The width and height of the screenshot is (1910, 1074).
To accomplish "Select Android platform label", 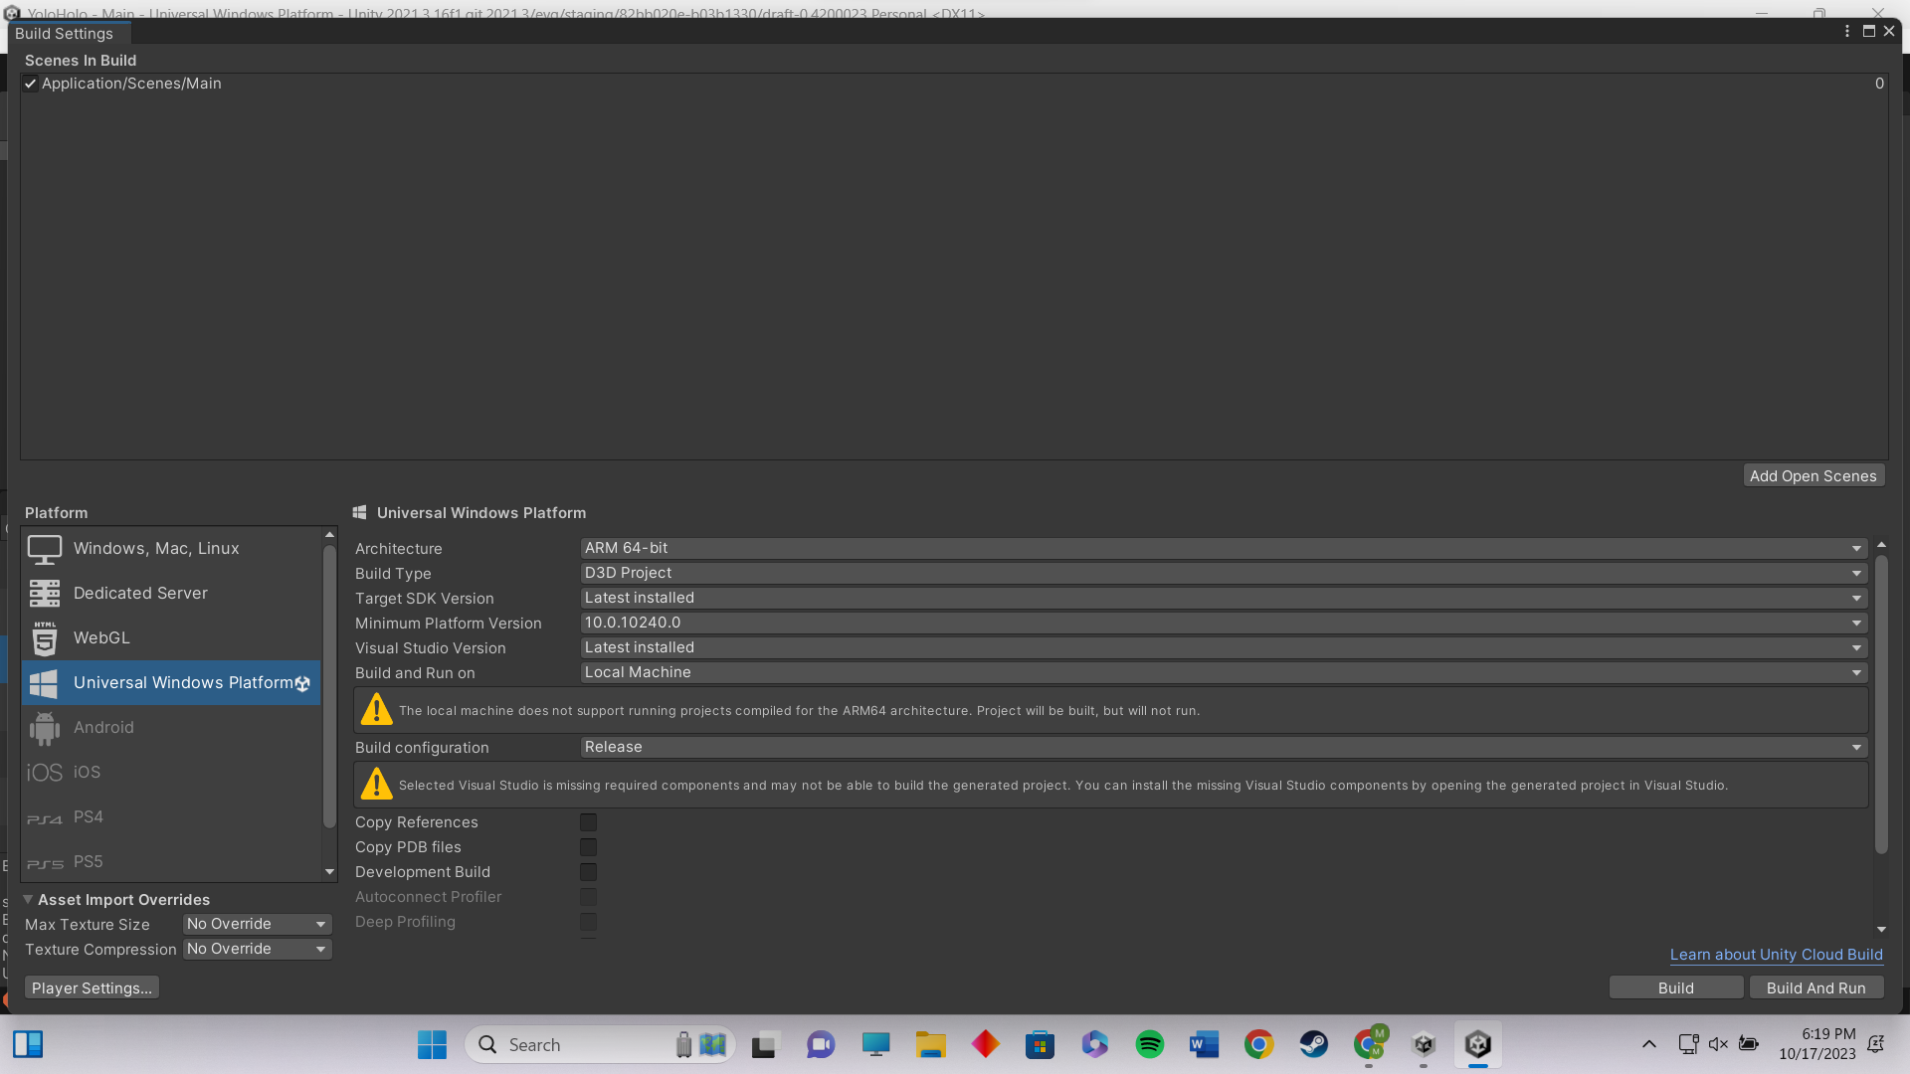I will (x=103, y=728).
